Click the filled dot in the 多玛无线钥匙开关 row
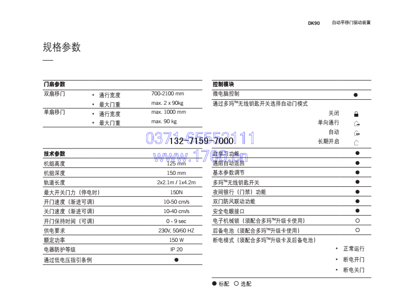The width and height of the screenshot is (402, 295). pos(357,182)
